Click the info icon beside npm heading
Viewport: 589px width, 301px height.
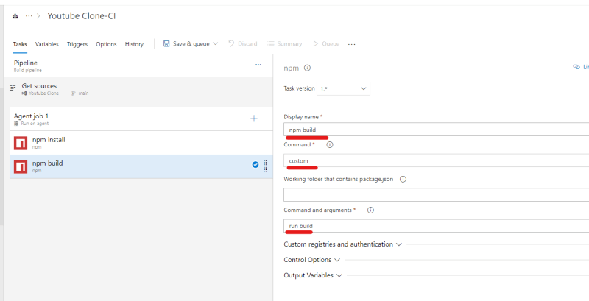307,68
